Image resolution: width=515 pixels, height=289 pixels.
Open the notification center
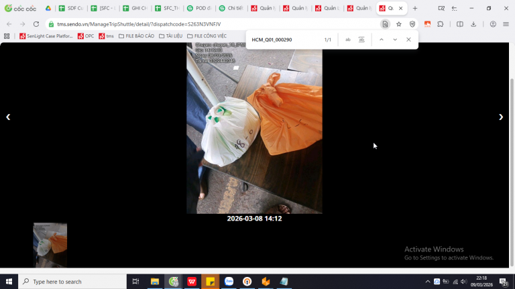pos(504,282)
